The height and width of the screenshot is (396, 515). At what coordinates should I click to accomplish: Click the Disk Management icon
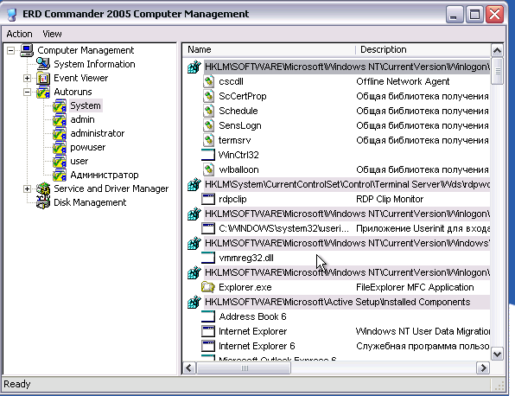(x=43, y=202)
